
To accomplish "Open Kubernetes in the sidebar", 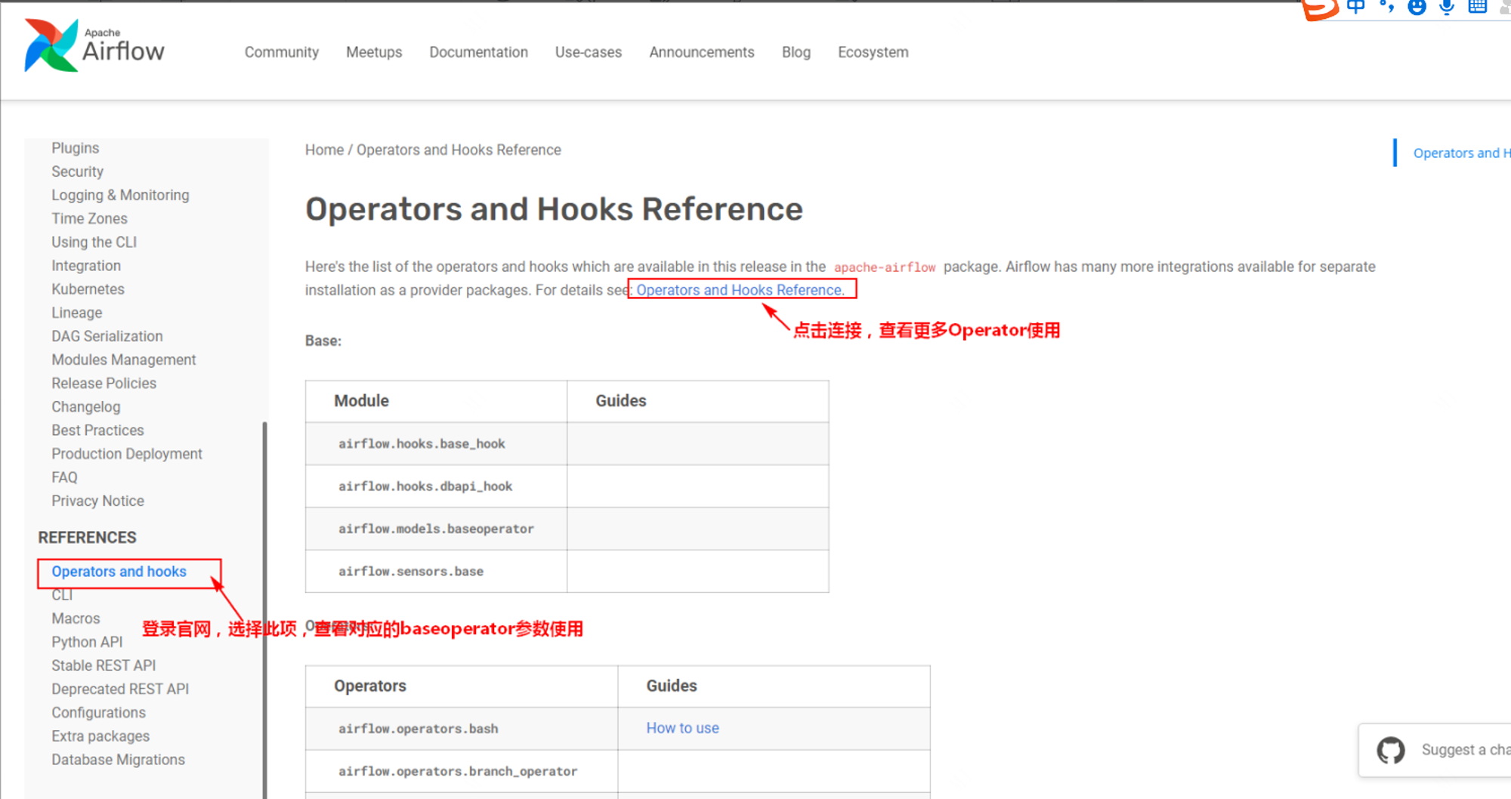I will click(x=88, y=288).
